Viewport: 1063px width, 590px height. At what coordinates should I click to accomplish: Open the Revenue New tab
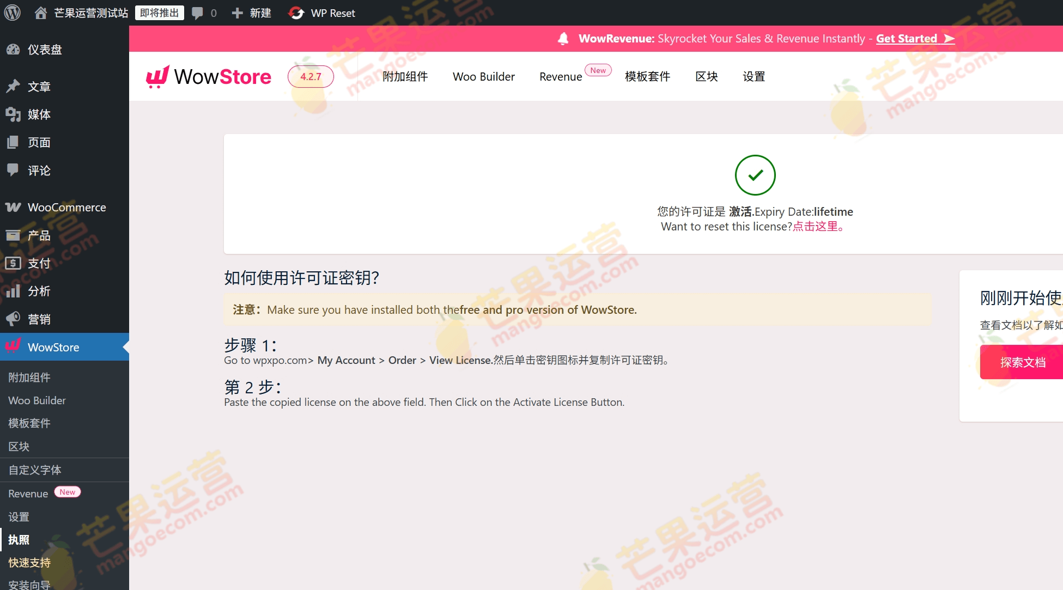point(561,77)
